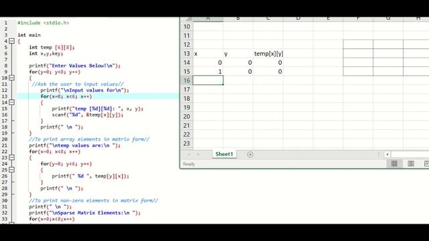Image resolution: width=429 pixels, height=241 pixels.
Task: Click cell A13 containing 'x'
Action: pyautogui.click(x=208, y=54)
